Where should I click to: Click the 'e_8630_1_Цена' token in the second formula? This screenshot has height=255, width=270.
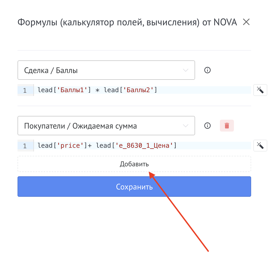144,146
